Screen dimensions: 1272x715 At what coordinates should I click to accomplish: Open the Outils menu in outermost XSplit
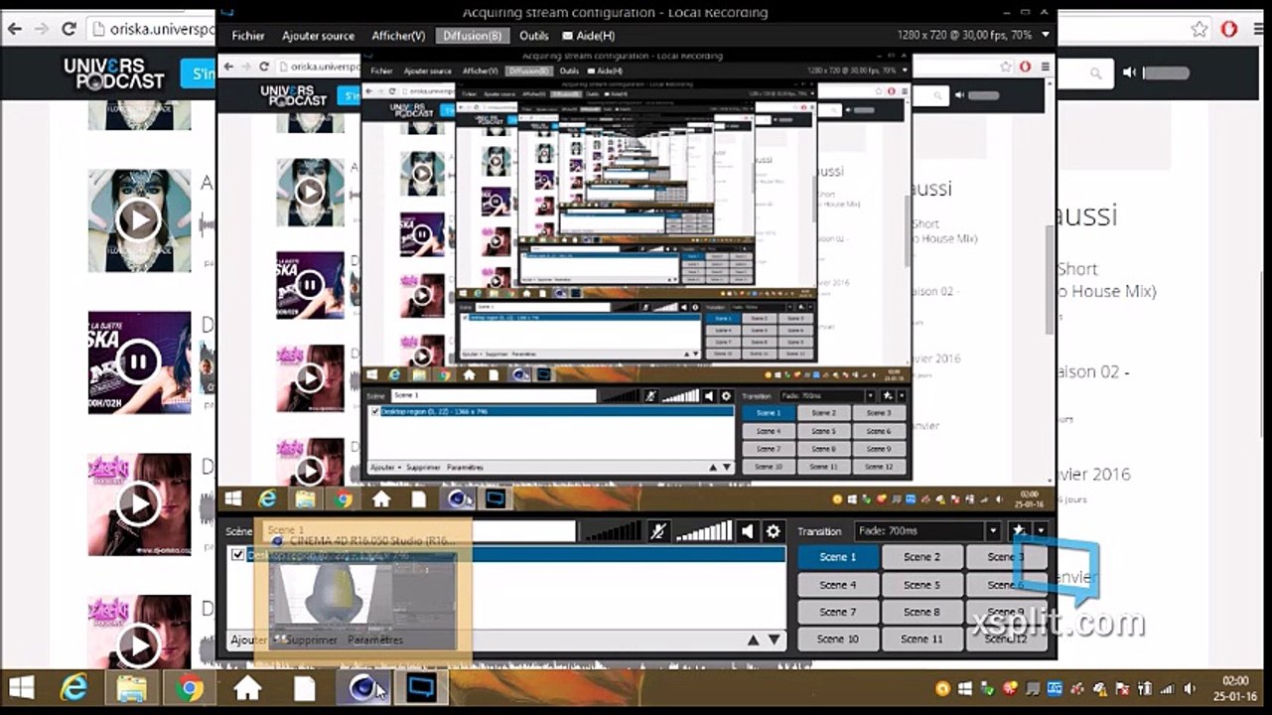pyautogui.click(x=534, y=36)
